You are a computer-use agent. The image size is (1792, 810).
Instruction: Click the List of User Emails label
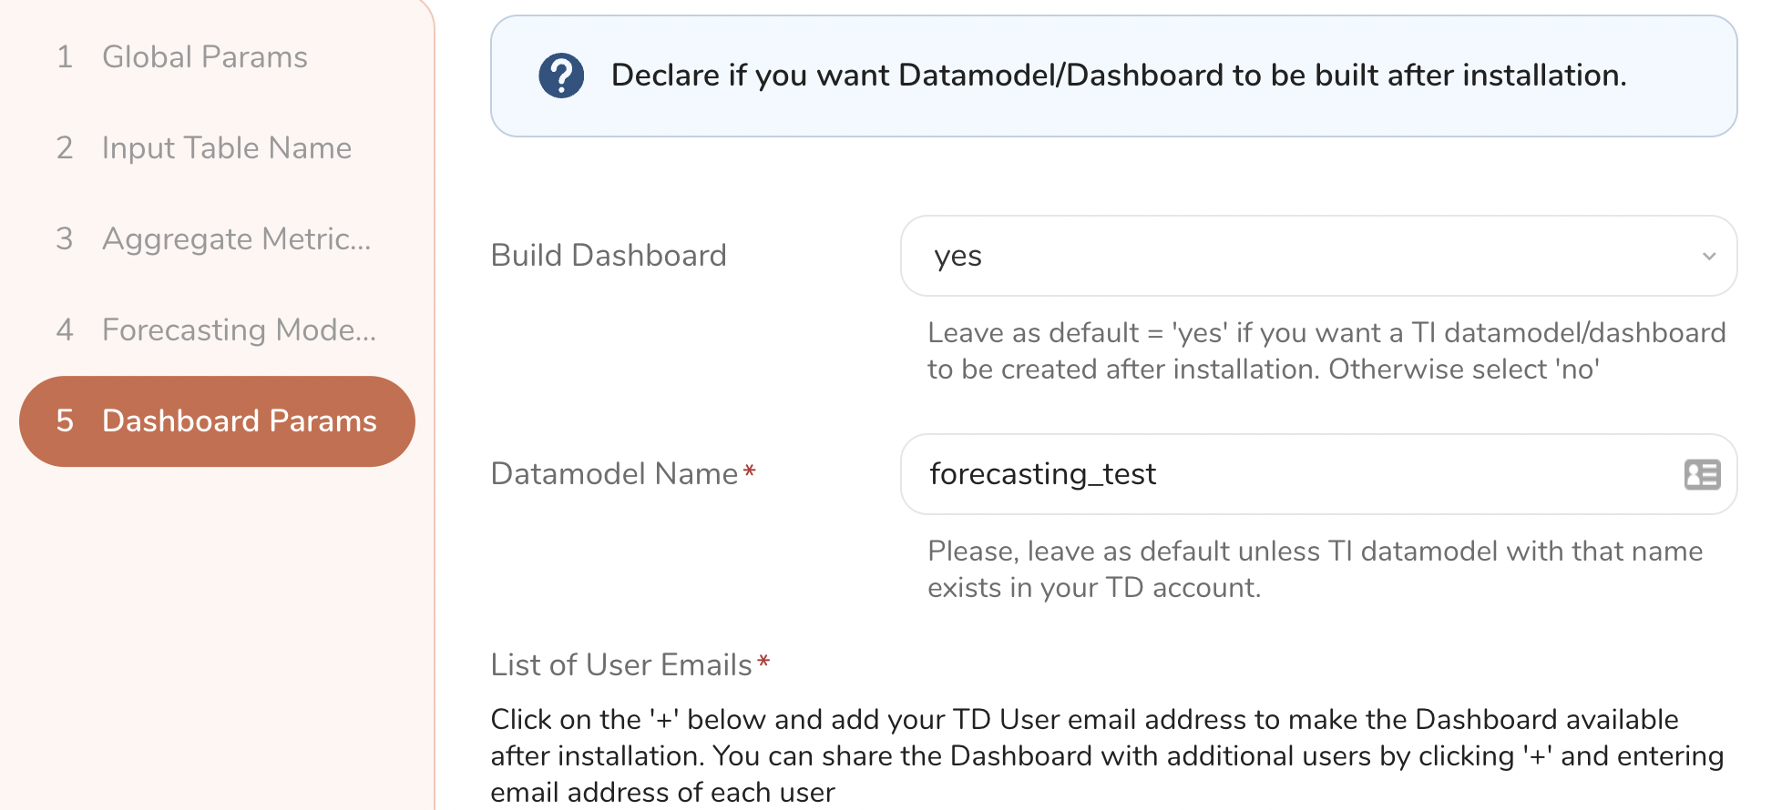(621, 665)
